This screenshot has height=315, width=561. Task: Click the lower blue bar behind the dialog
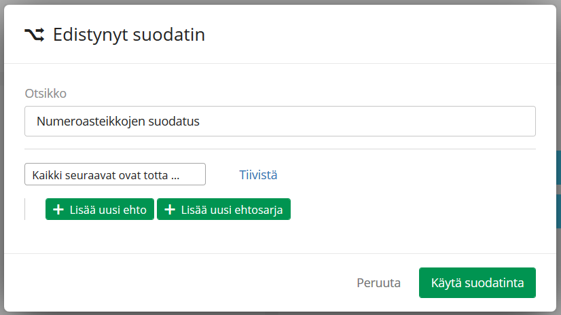558,211
